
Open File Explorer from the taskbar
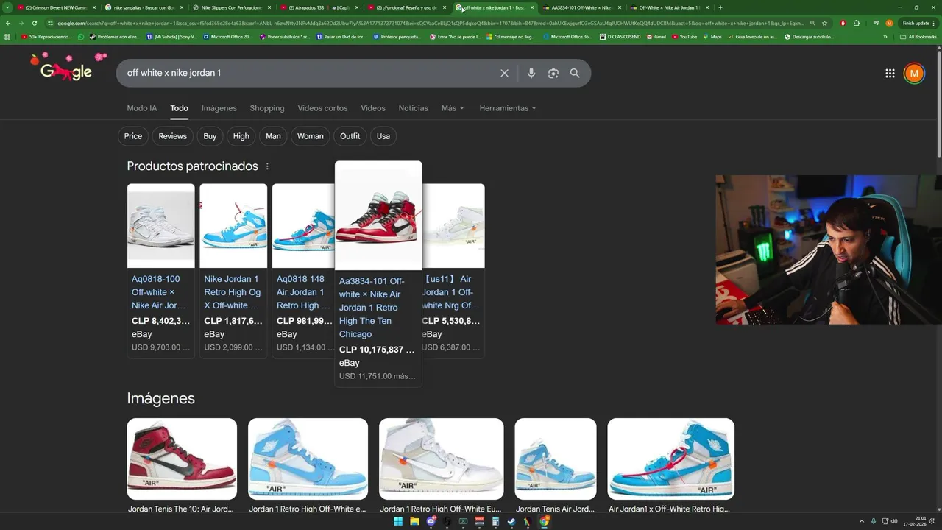point(414,522)
